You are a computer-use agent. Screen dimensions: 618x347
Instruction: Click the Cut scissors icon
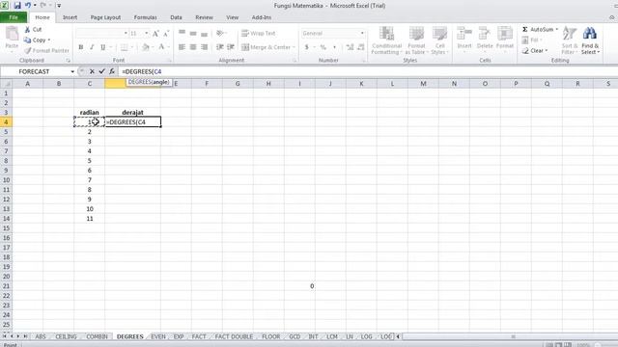27,30
